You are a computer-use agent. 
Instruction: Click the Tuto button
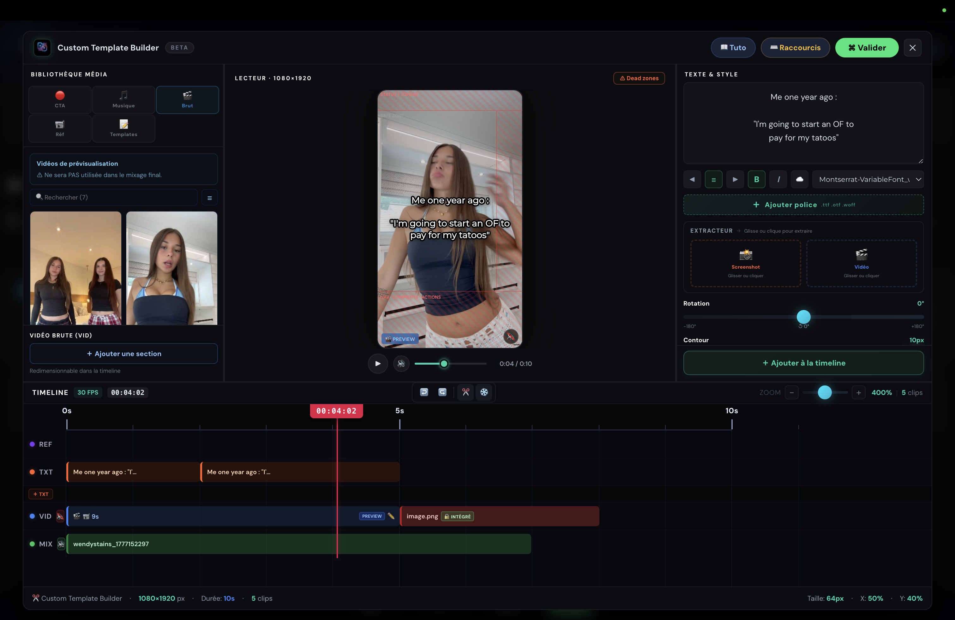pyautogui.click(x=733, y=48)
